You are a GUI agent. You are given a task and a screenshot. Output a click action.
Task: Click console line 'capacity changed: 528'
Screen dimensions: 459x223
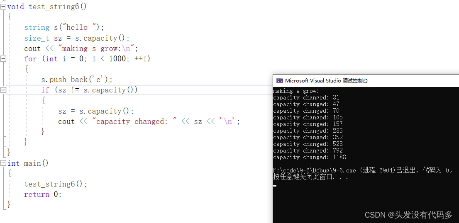[x=308, y=144]
